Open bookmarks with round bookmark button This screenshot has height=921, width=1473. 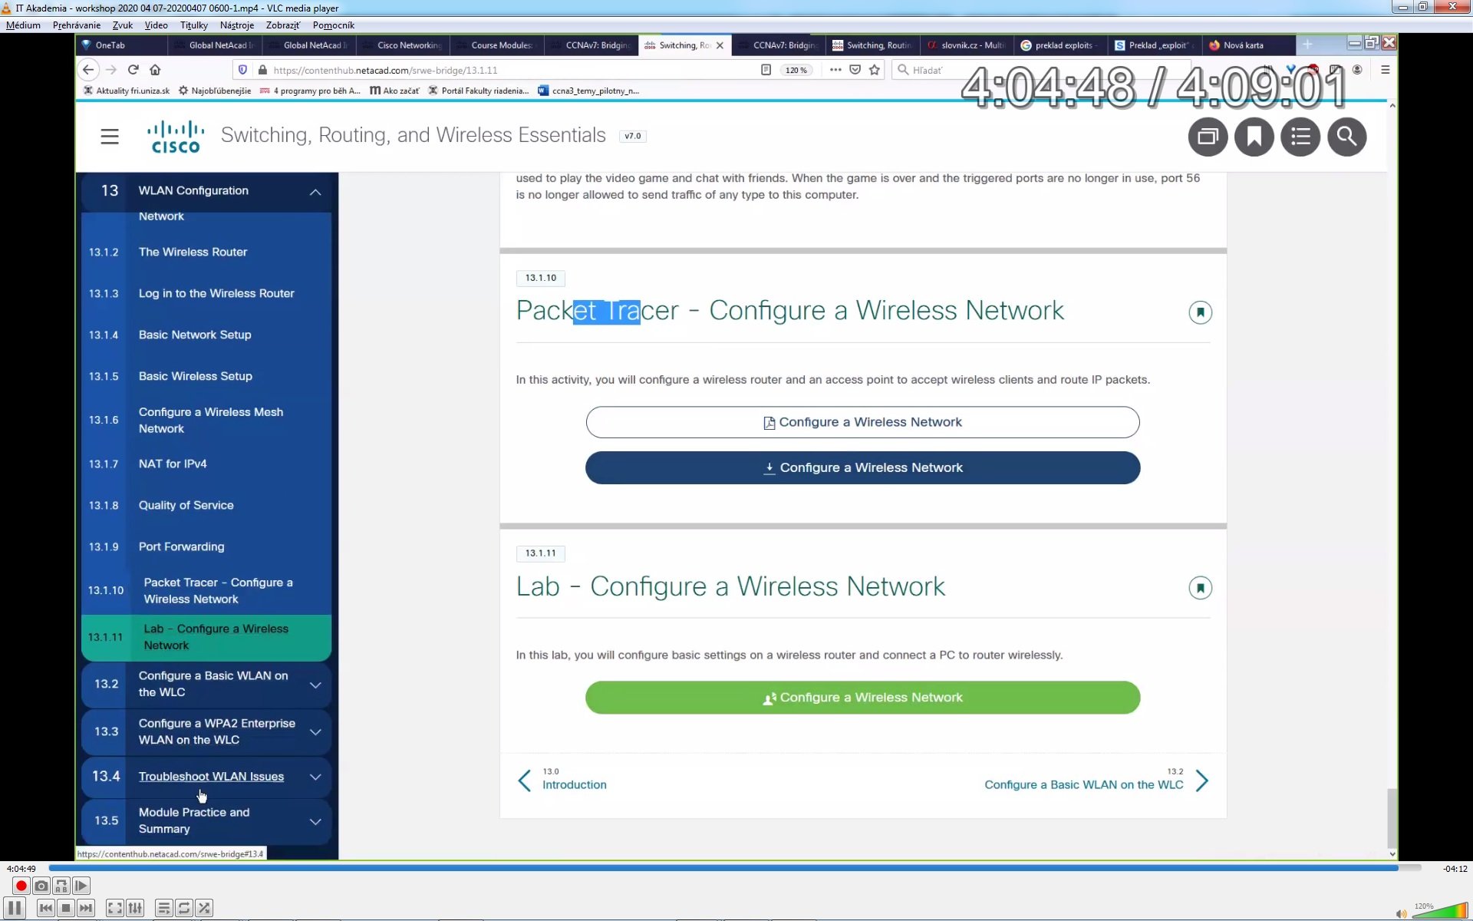click(1254, 137)
